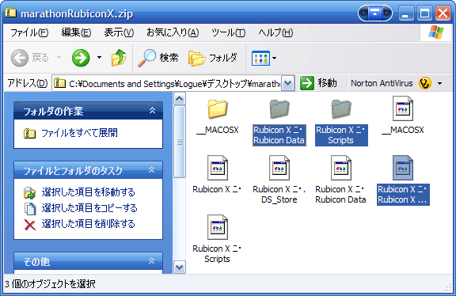Click the task pane scrollbar thumb
This screenshot has width=456, height=296.
coord(180,142)
